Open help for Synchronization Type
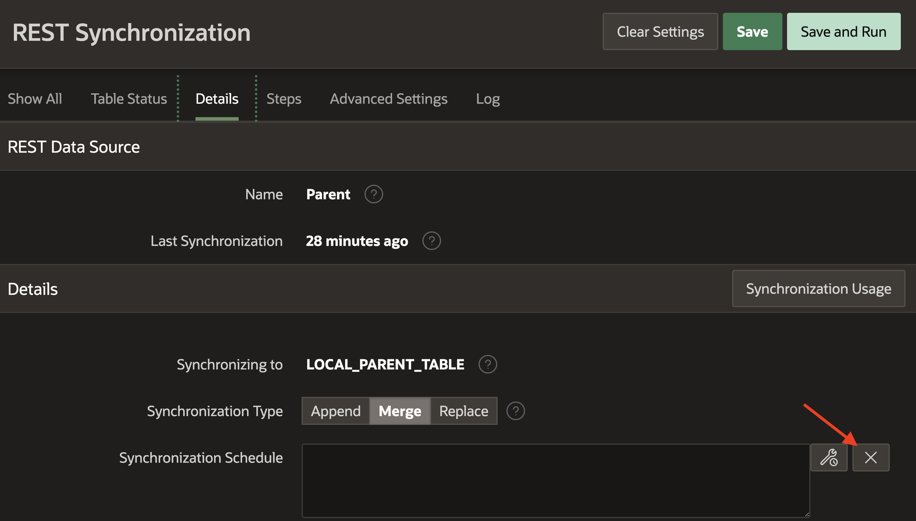Image resolution: width=916 pixels, height=521 pixels. click(x=515, y=411)
